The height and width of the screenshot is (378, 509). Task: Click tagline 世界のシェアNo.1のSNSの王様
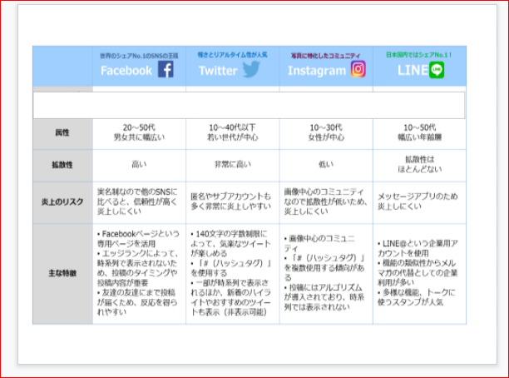(x=139, y=56)
